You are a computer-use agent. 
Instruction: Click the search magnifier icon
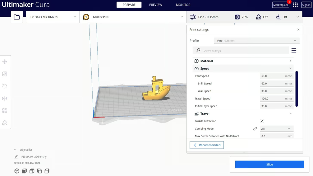coord(198,50)
